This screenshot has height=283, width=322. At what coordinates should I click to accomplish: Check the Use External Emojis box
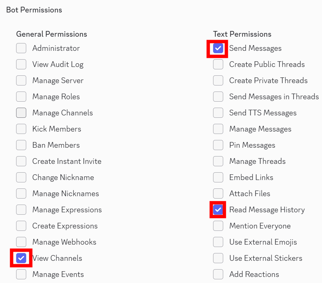pyautogui.click(x=218, y=242)
